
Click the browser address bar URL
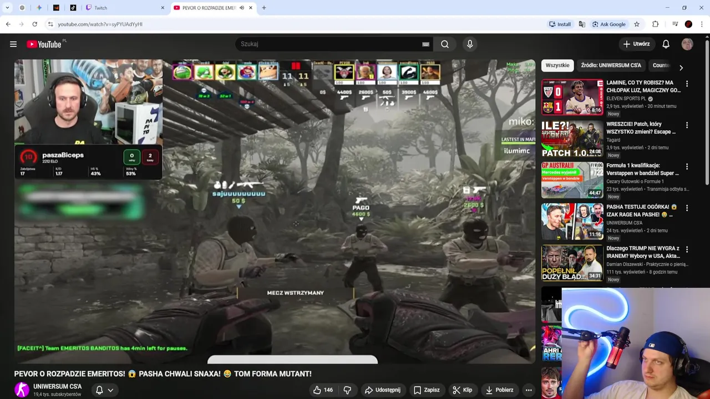click(100, 24)
